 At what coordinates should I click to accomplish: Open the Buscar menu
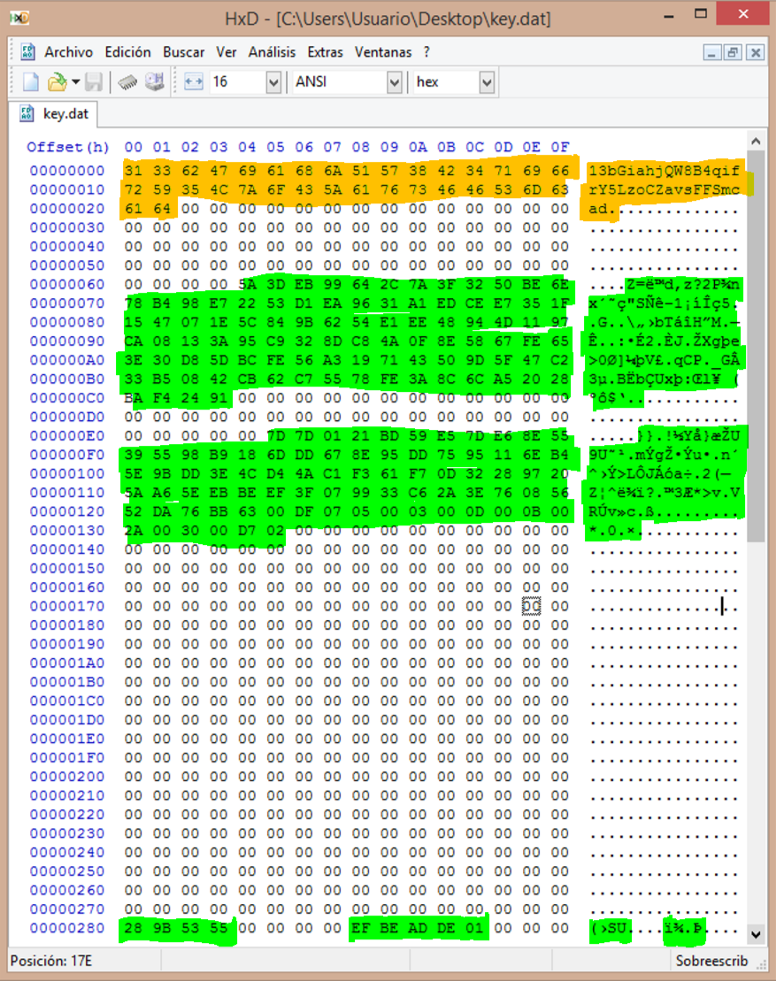[x=183, y=52]
